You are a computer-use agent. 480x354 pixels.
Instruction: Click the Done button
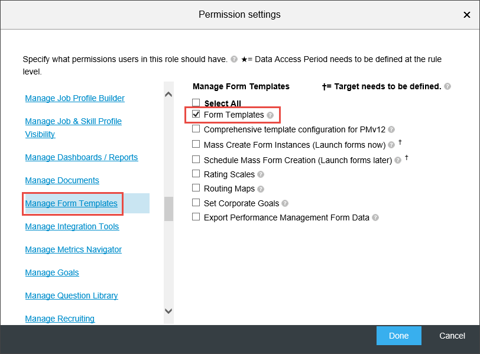coord(398,336)
